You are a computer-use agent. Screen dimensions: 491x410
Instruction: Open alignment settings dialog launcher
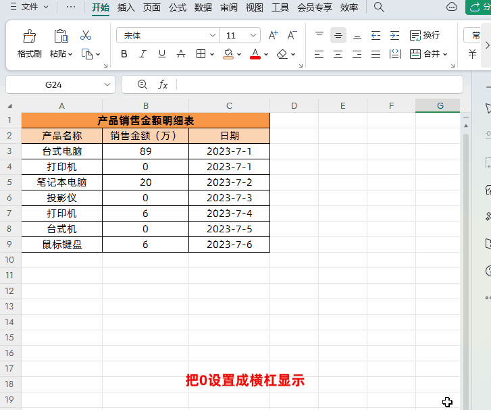pyautogui.click(x=453, y=66)
